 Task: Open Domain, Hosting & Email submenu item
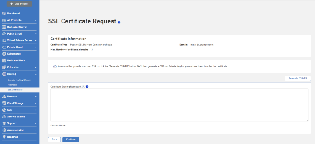click(x=19, y=80)
